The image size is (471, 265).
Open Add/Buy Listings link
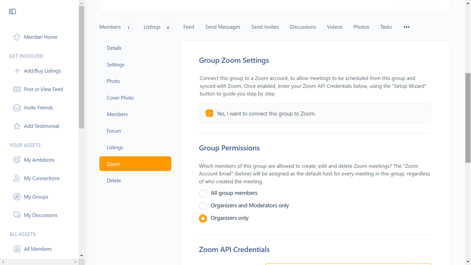pyautogui.click(x=42, y=71)
